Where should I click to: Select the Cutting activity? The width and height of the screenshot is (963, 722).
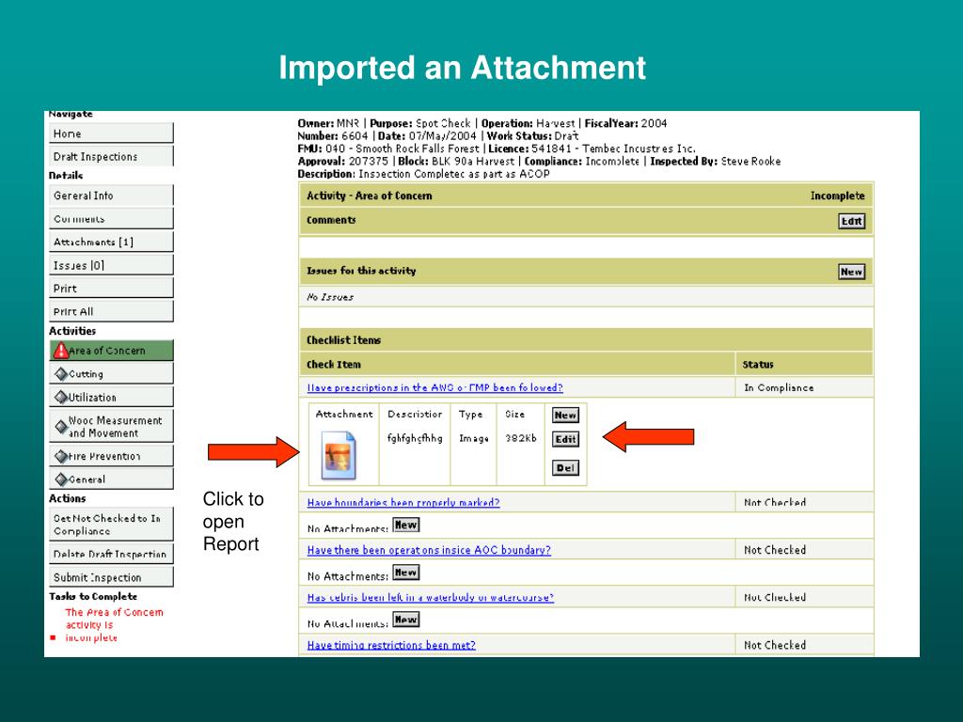(x=111, y=373)
